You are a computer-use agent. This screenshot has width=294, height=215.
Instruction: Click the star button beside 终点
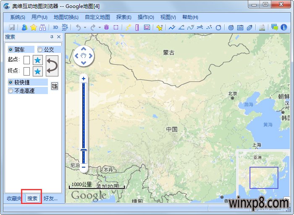click(x=38, y=71)
